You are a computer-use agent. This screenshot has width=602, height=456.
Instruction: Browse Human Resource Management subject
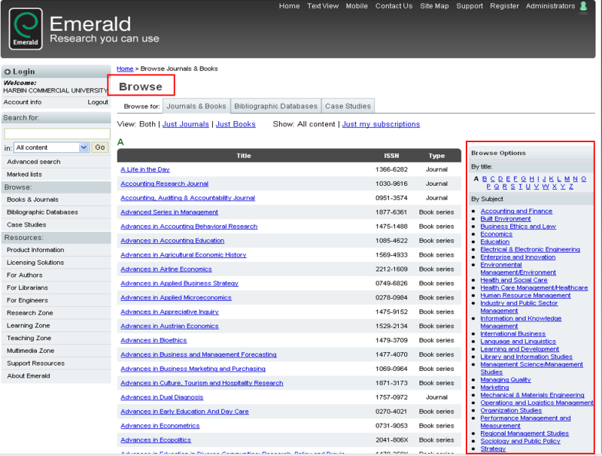(x=525, y=296)
